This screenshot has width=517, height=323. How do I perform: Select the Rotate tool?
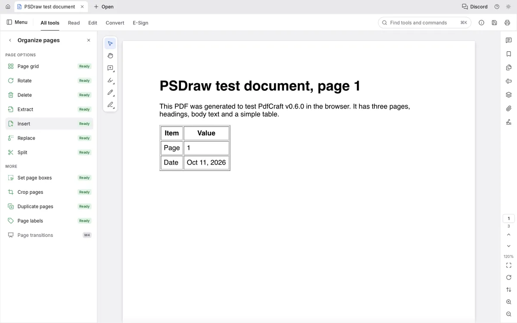(x=49, y=81)
